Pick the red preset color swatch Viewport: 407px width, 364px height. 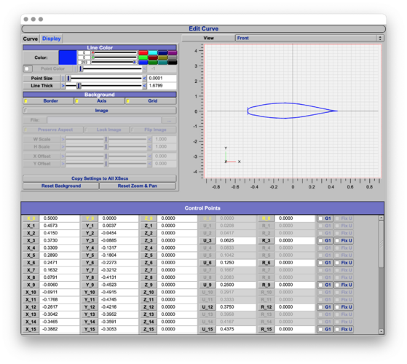click(143, 52)
